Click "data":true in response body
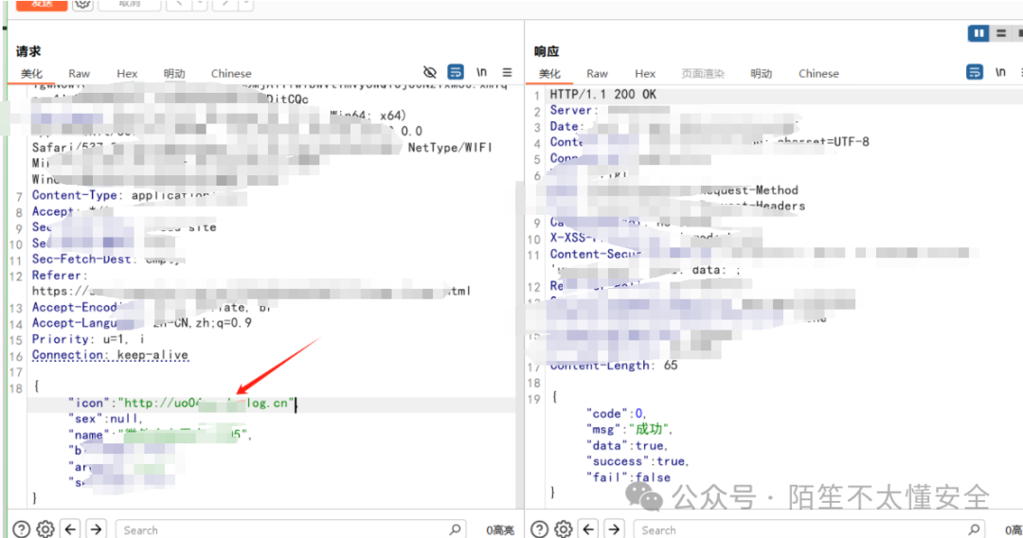The width and height of the screenshot is (1023, 538). pos(627,445)
